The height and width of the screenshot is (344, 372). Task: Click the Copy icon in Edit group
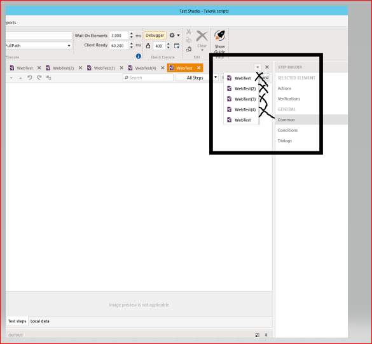click(189, 40)
